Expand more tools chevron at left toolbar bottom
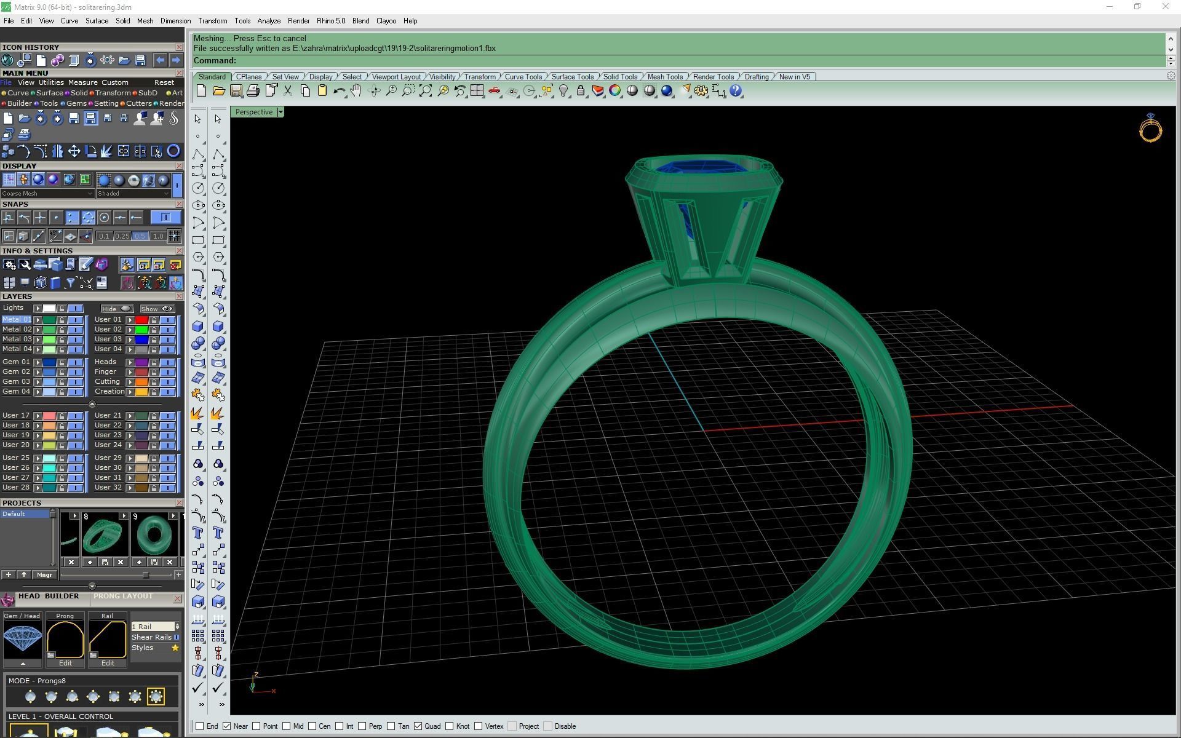This screenshot has width=1181, height=738. [x=201, y=704]
